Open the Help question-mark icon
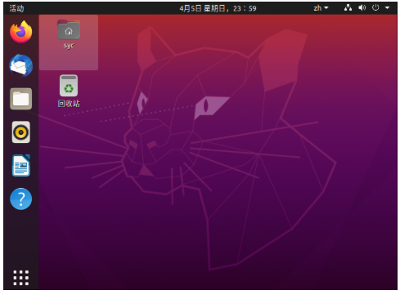This screenshot has width=400, height=295. click(21, 199)
